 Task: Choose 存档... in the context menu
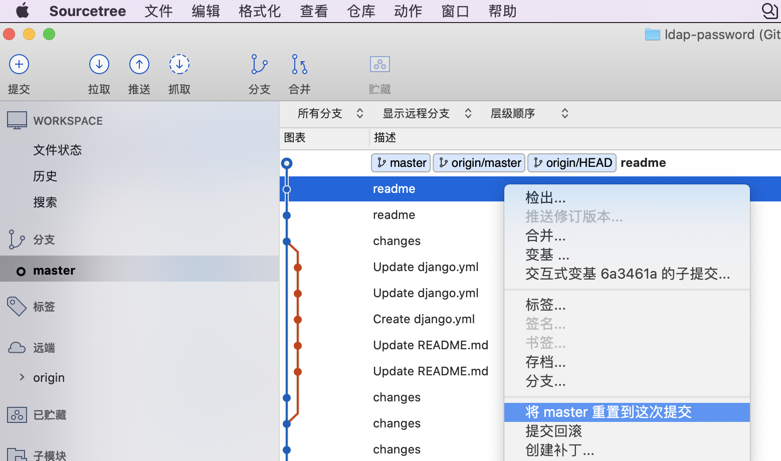point(627,362)
